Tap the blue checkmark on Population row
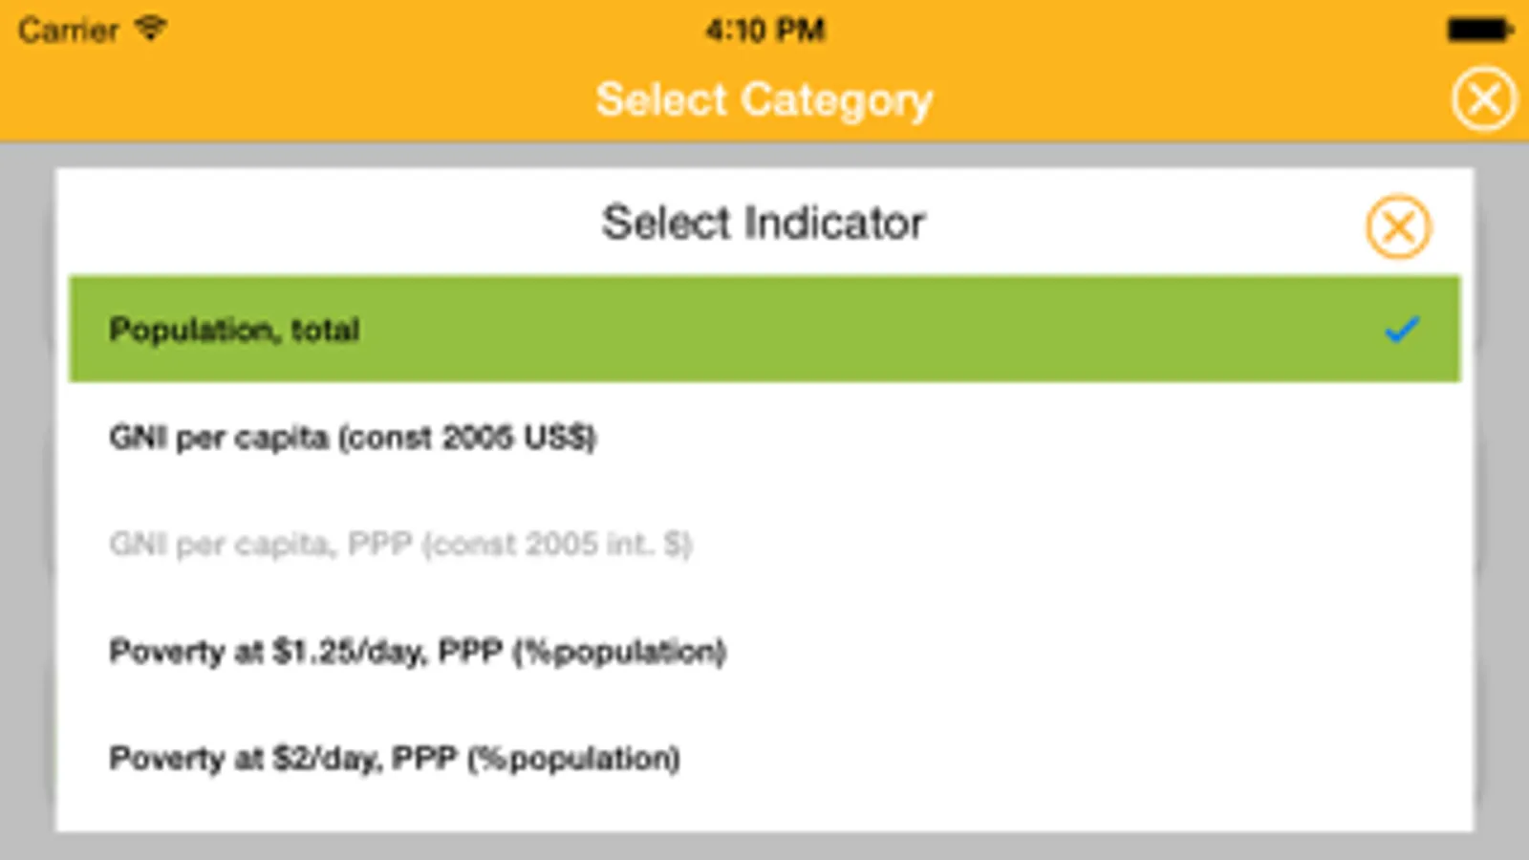This screenshot has height=860, width=1529. point(1401,330)
